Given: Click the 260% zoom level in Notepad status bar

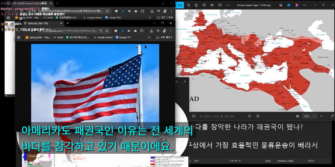Looking at the screenshot, I should (268, 161).
